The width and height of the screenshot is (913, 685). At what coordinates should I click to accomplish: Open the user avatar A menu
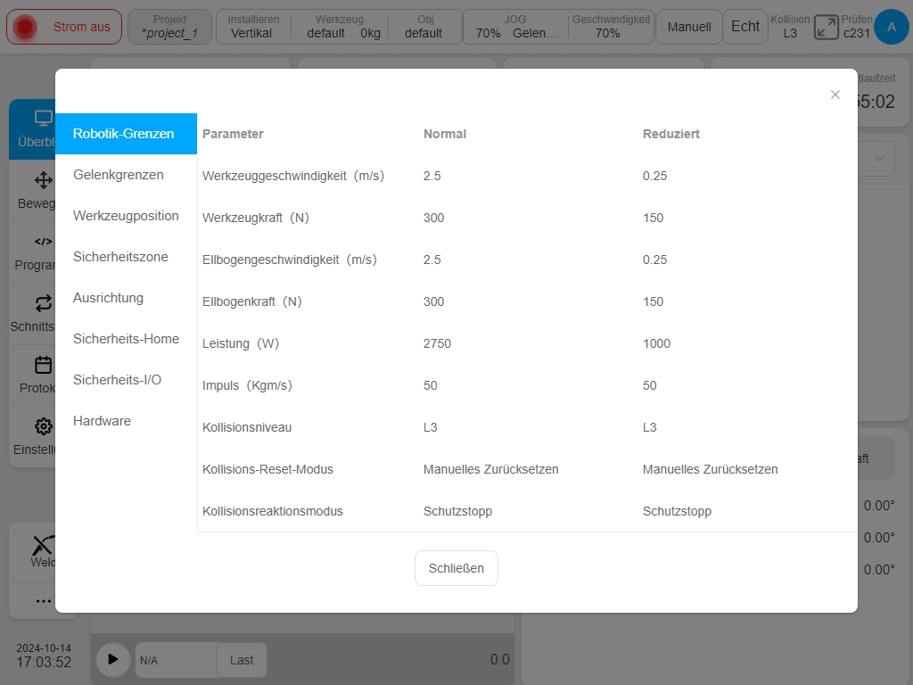coord(892,27)
